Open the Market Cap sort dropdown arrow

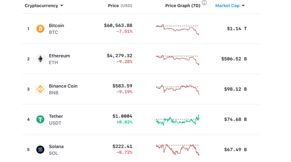[243, 6]
